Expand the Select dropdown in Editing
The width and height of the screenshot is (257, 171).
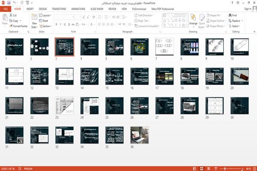[234, 26]
